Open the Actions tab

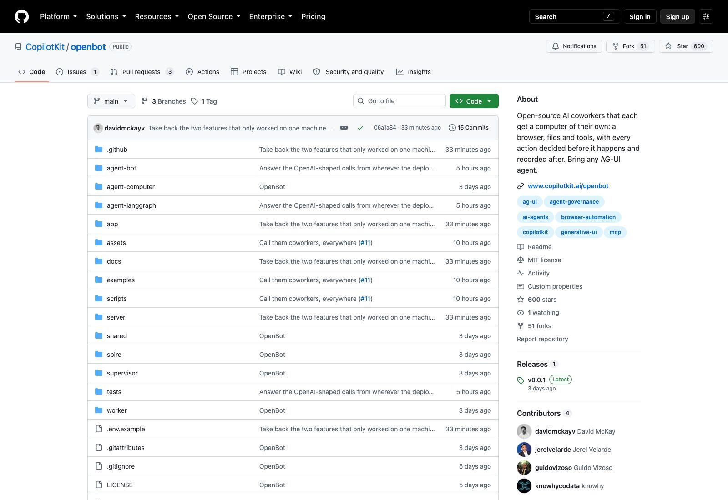click(202, 72)
